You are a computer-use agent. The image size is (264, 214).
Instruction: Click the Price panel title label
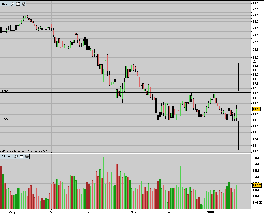tap(4, 4)
